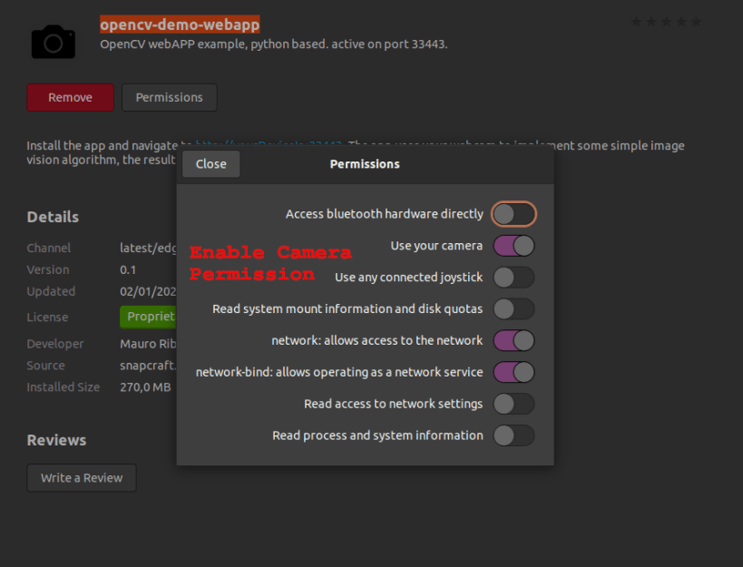743x567 pixels.
Task: Click network-bind permission label text
Action: tap(339, 372)
